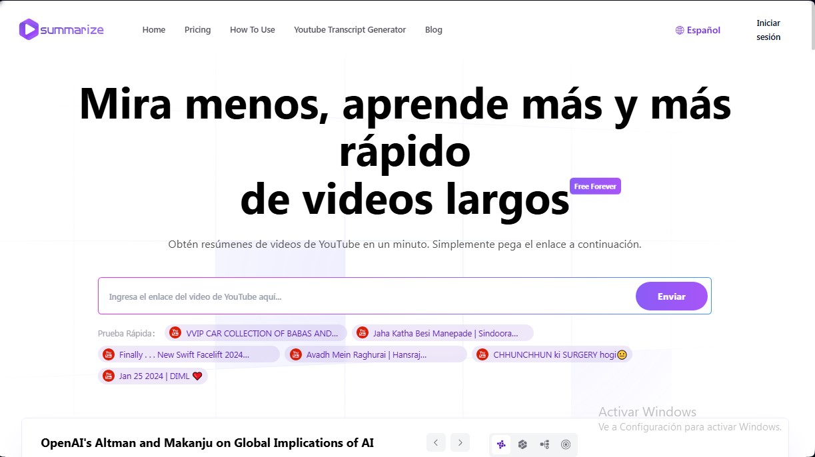Click YouTube icon on VVIP CAR chip

[175, 332]
